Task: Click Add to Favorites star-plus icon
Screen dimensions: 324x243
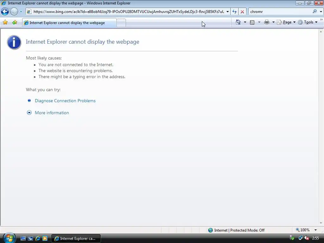Action: (x=15, y=22)
